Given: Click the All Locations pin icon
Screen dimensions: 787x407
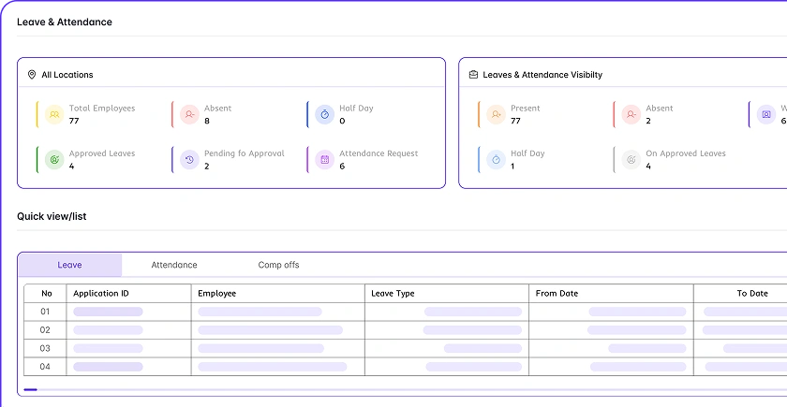Looking at the screenshot, I should (x=32, y=75).
